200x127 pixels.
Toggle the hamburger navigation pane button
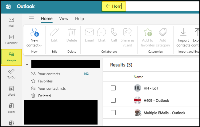(x=31, y=18)
